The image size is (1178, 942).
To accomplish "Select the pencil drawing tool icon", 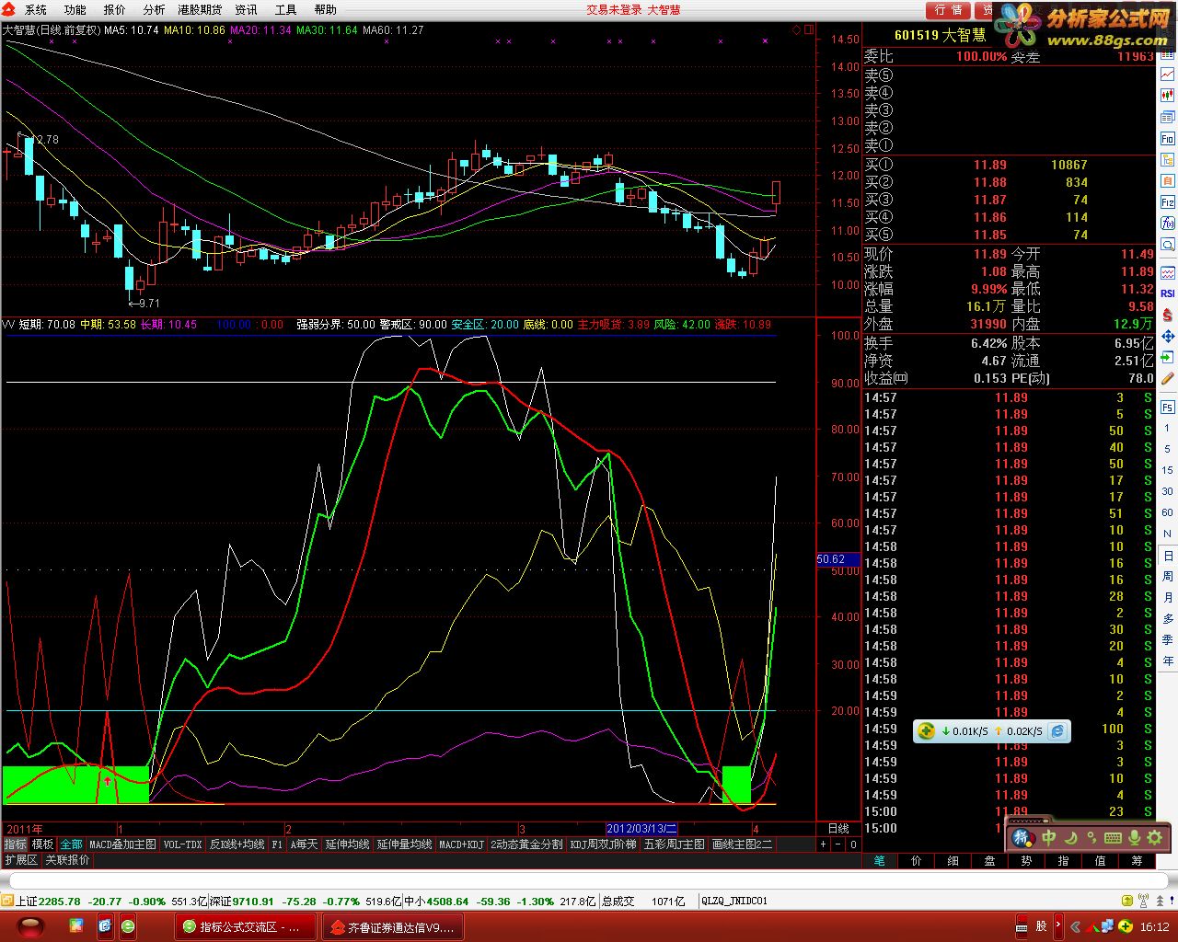I will (1168, 379).
